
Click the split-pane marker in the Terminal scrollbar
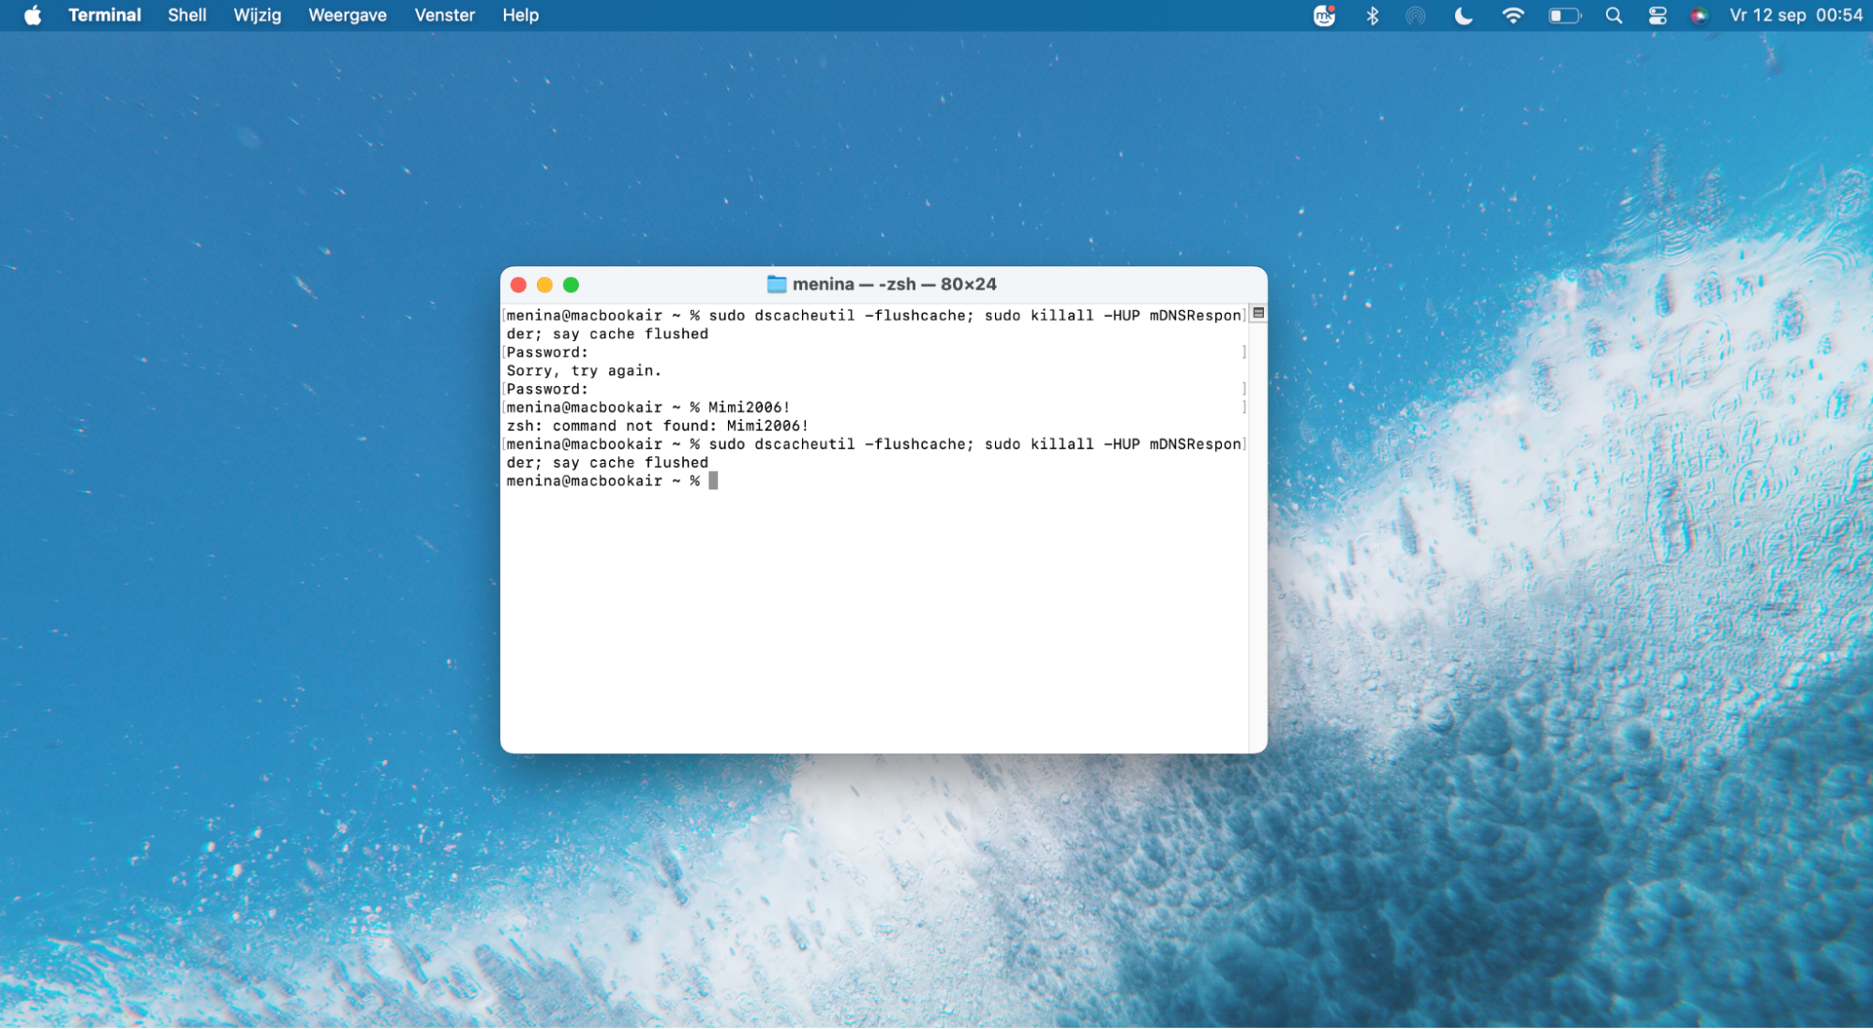(x=1257, y=312)
